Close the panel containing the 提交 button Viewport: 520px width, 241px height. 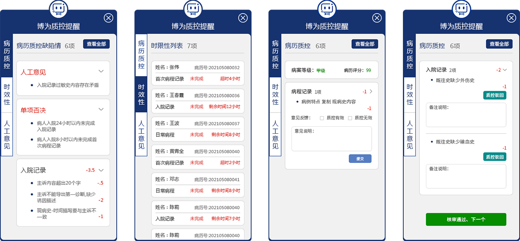point(377,18)
